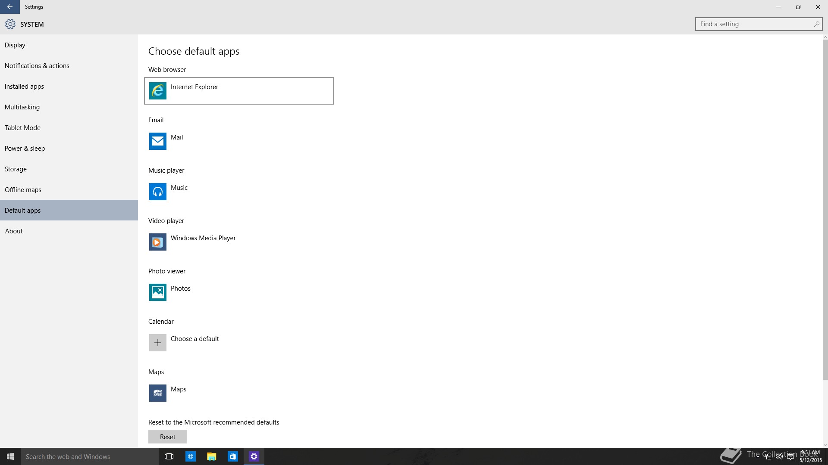The height and width of the screenshot is (465, 828).
Task: Go to Notifications & actions
Action: click(x=69, y=66)
